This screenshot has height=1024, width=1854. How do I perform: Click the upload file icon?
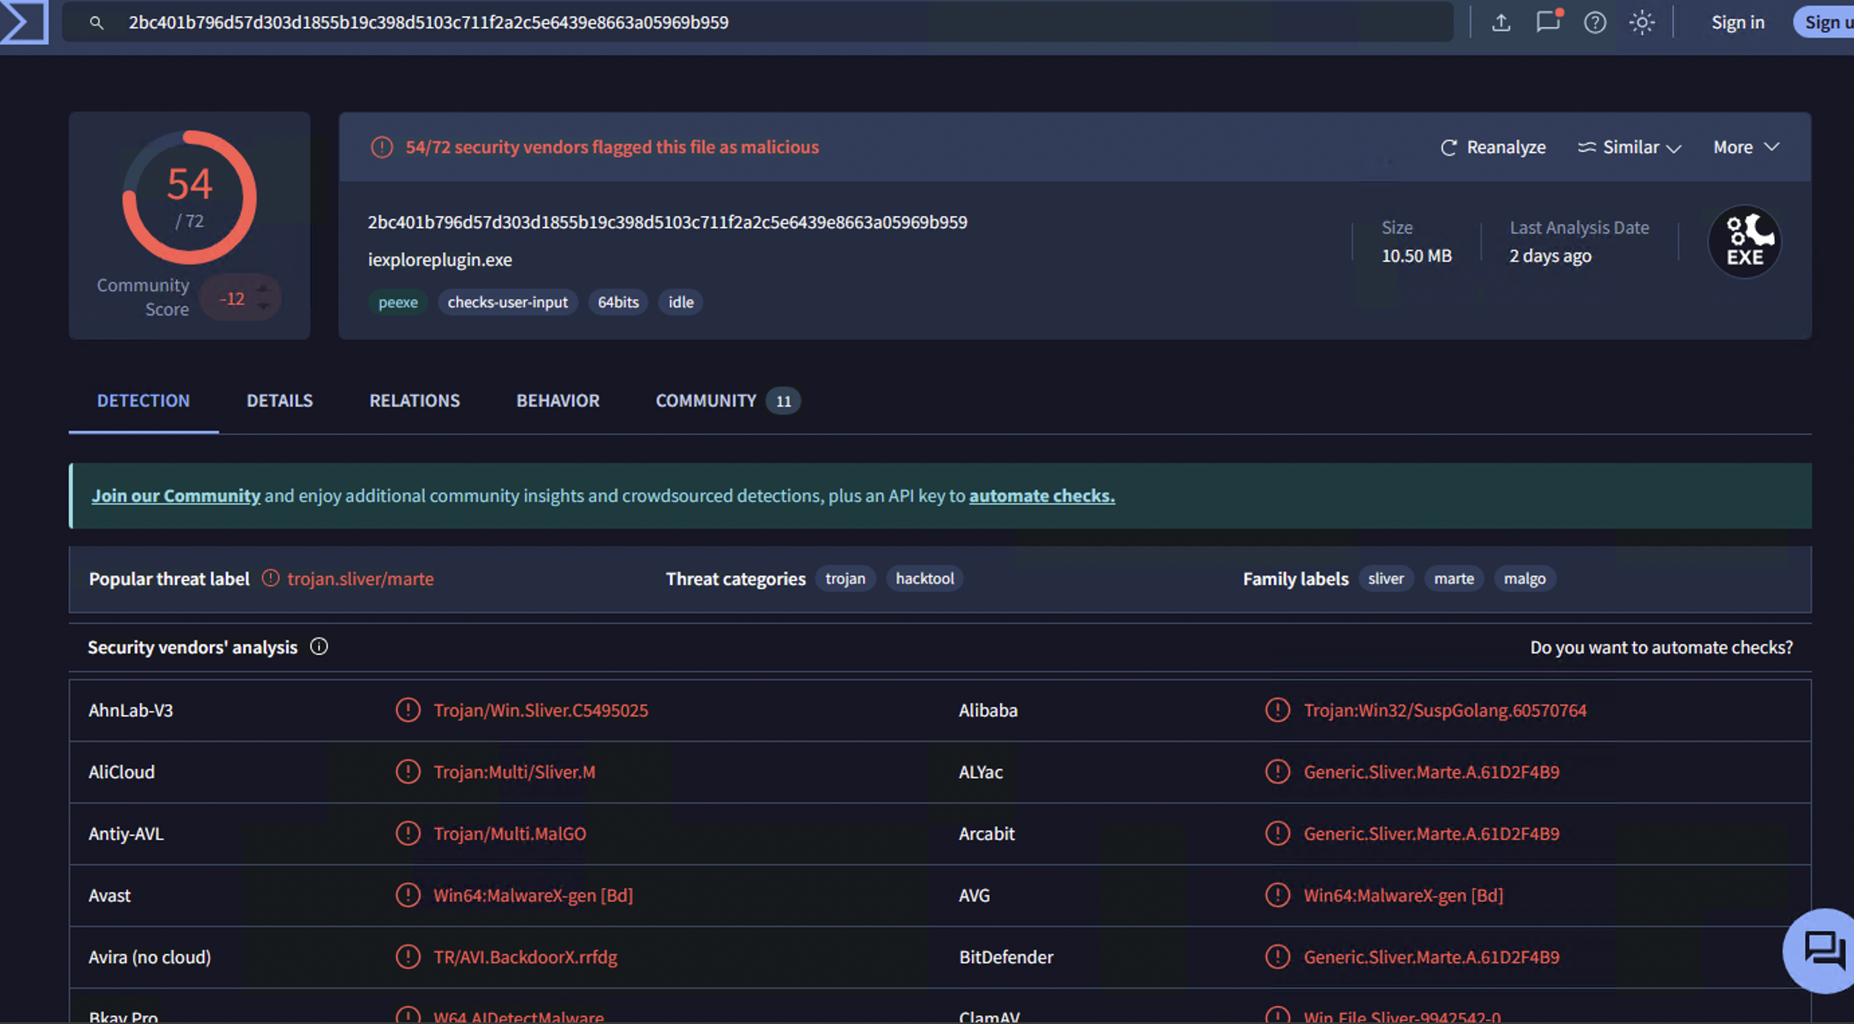click(x=1501, y=22)
